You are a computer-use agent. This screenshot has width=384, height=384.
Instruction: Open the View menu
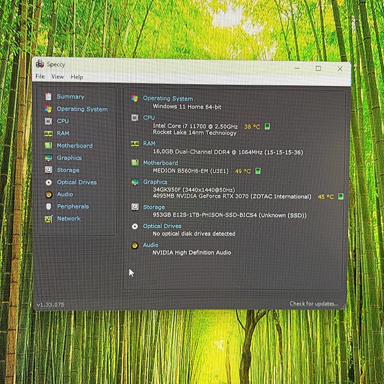tap(57, 77)
